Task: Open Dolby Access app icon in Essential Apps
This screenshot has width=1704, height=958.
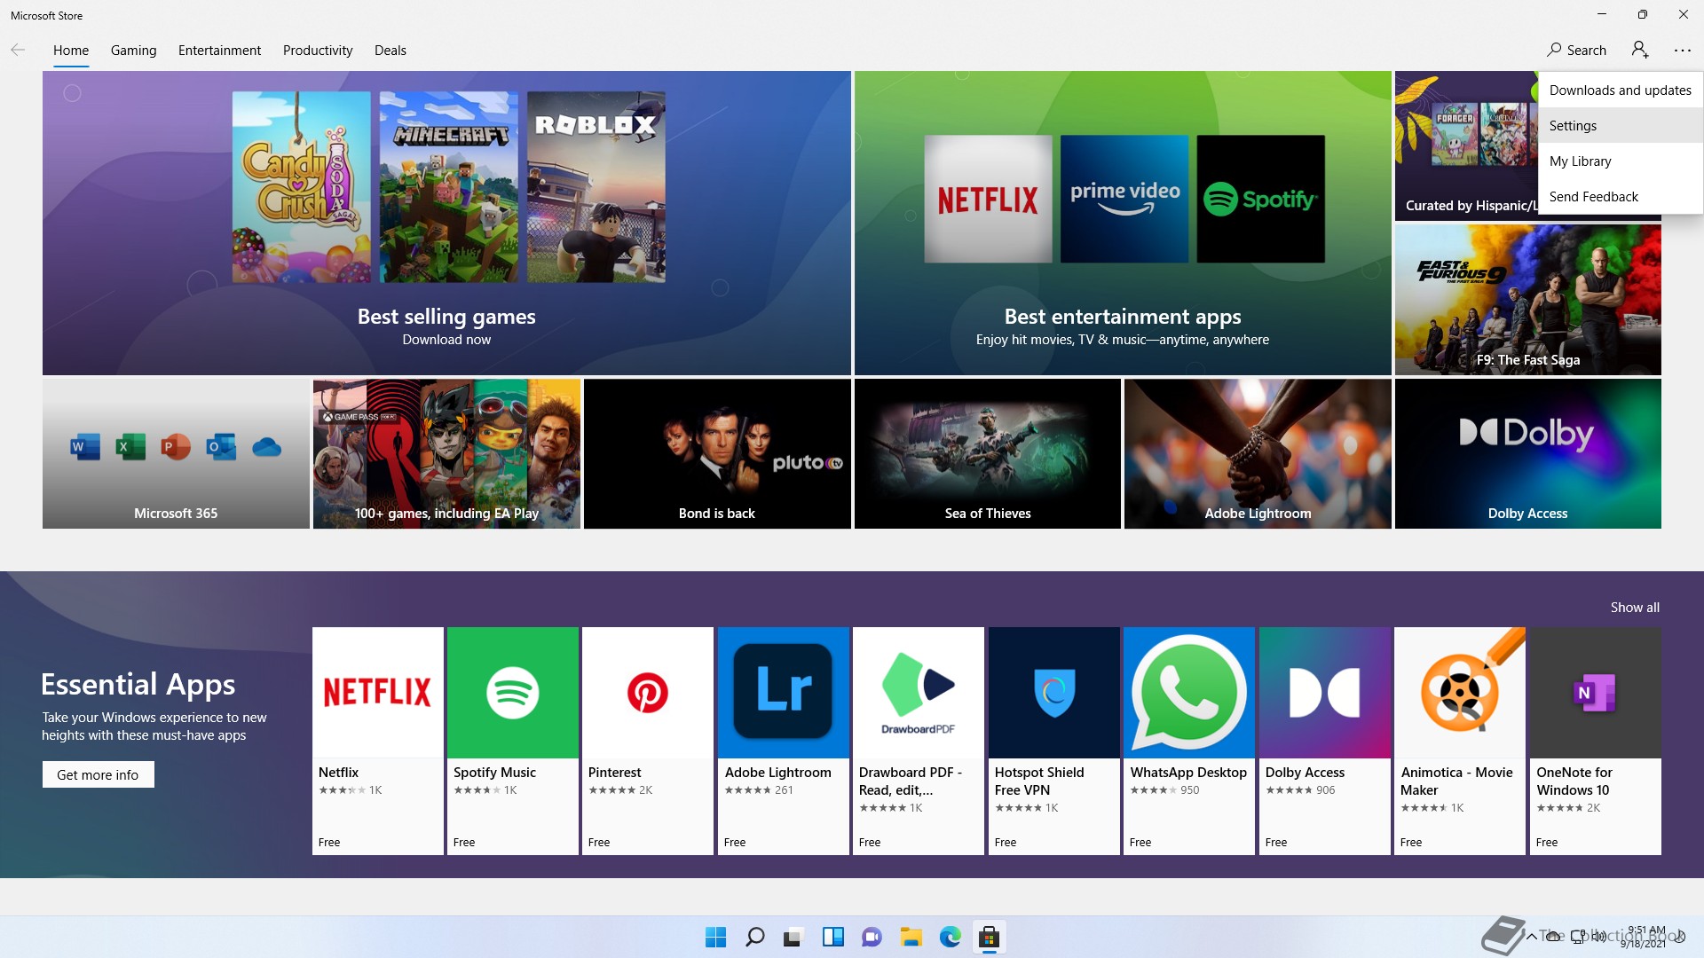Action: coord(1325,693)
